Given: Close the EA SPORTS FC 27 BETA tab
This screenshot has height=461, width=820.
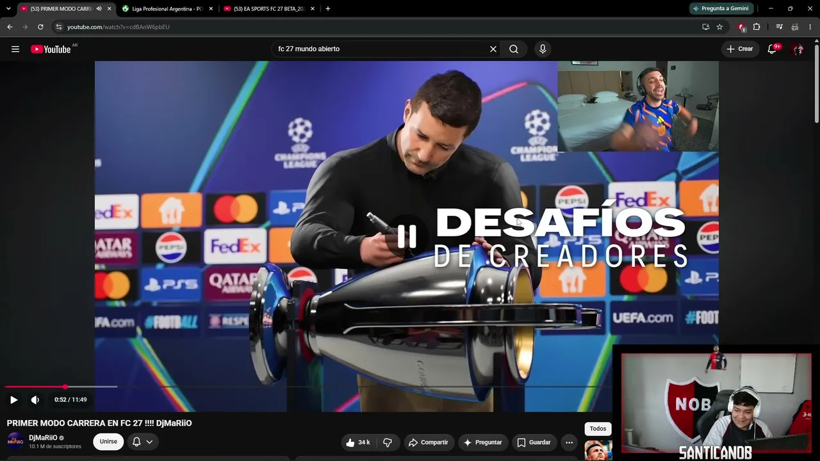Looking at the screenshot, I should (312, 9).
